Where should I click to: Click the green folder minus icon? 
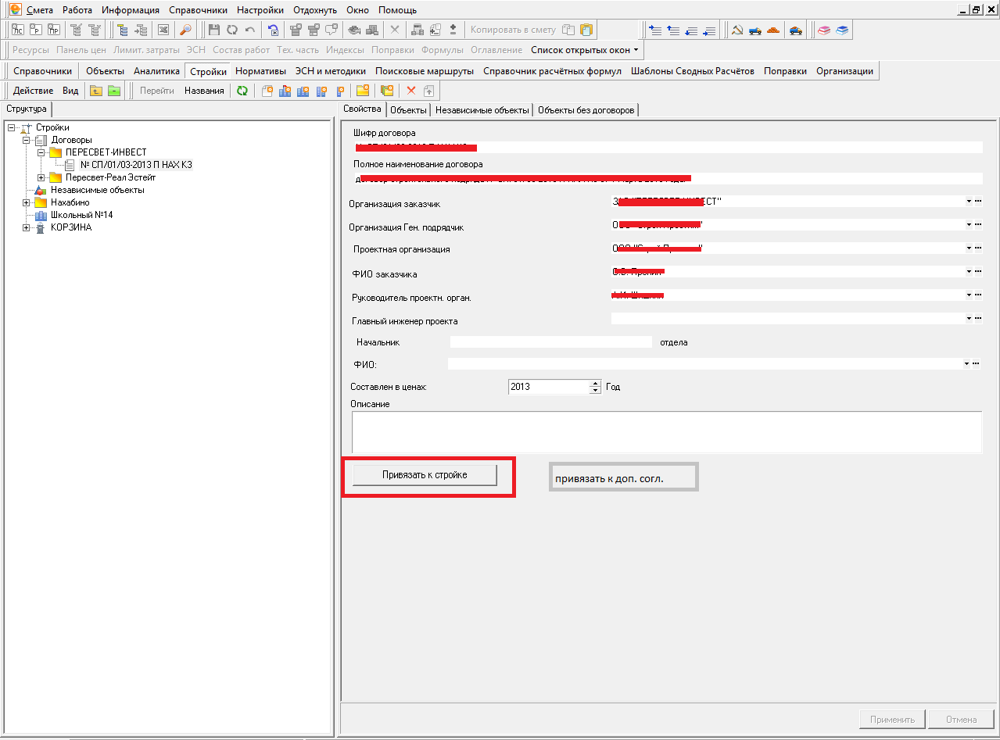click(x=114, y=91)
